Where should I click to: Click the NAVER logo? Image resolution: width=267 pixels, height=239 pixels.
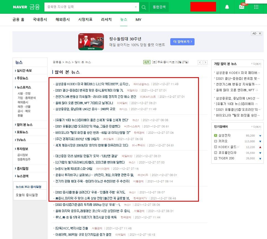pyautogui.click(x=20, y=7)
